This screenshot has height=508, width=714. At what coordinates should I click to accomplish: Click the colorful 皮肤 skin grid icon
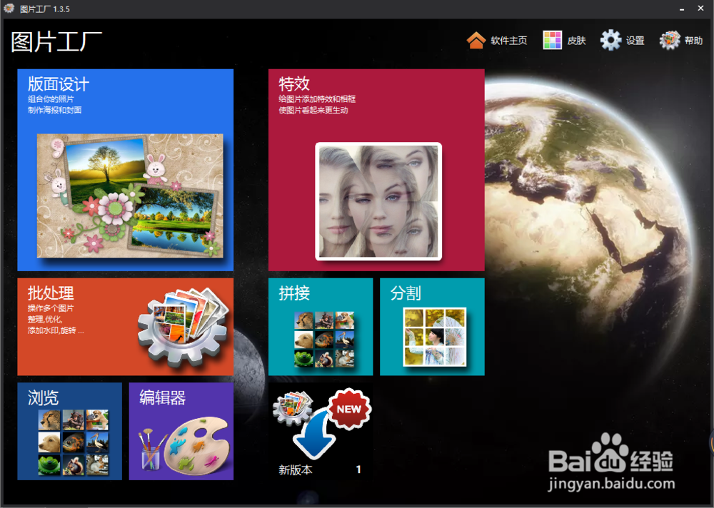point(553,40)
